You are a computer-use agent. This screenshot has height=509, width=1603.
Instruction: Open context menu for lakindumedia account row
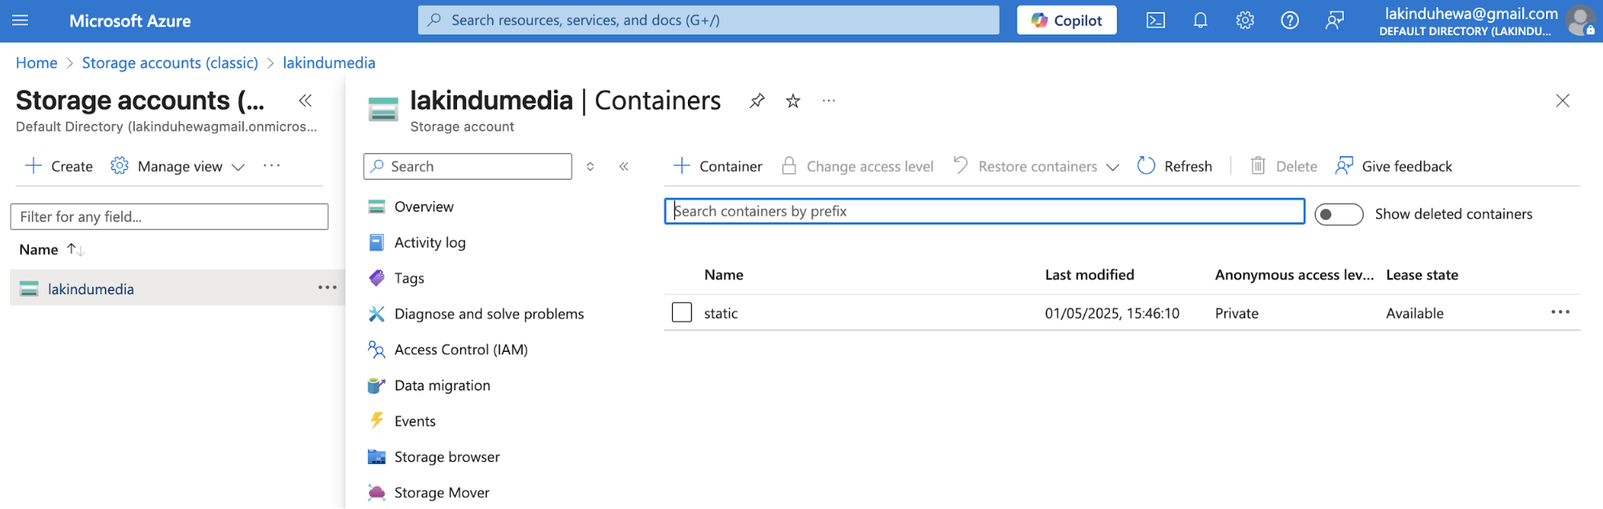[327, 288]
